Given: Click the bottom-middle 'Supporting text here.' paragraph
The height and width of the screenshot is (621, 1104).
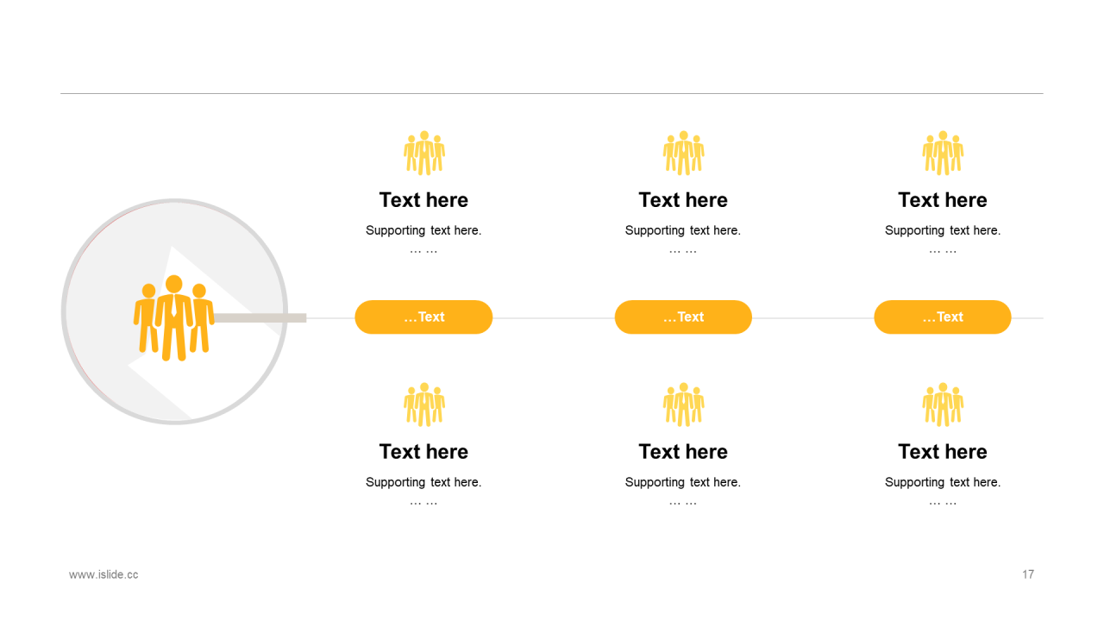Looking at the screenshot, I should pyautogui.click(x=683, y=482).
